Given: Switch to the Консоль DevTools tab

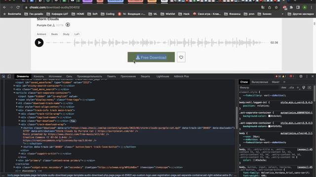Looking at the screenshot, I should (x=39, y=76).
